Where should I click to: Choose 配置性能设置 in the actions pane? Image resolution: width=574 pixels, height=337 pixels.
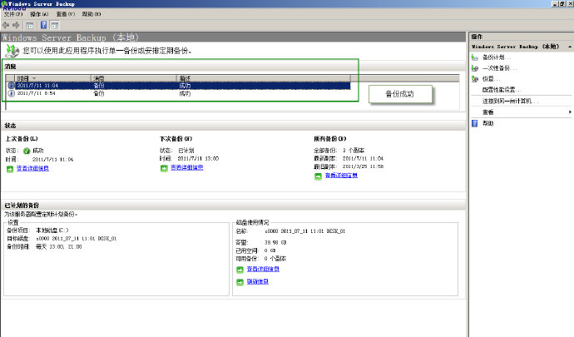(502, 90)
